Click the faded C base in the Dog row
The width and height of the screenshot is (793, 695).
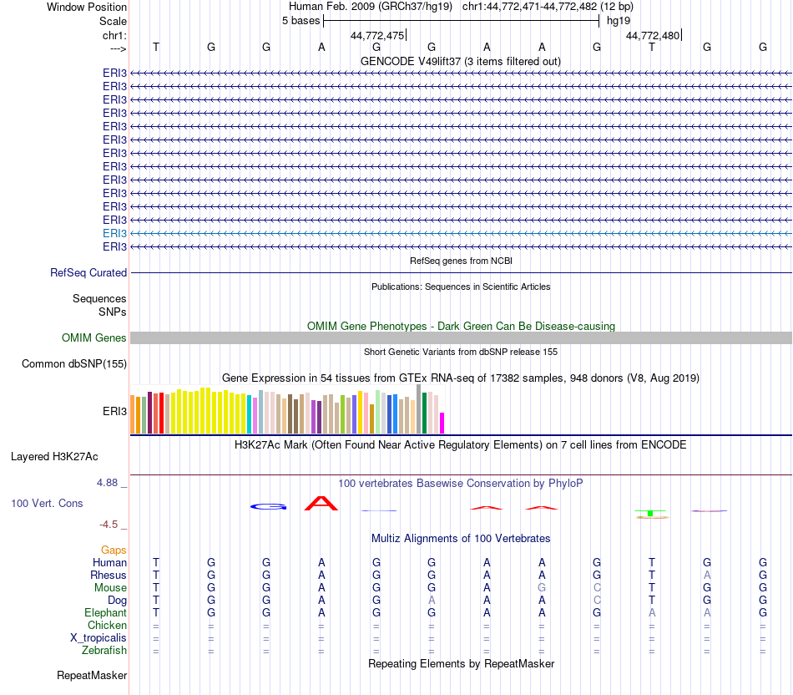coord(597,601)
